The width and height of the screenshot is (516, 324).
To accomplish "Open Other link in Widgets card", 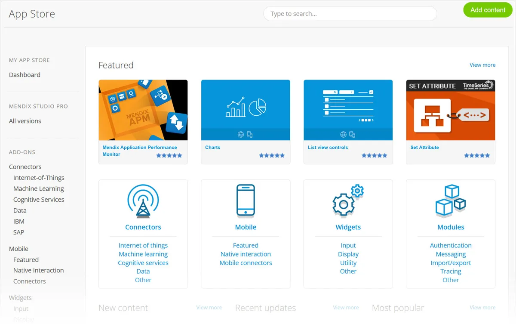I will [x=348, y=272].
